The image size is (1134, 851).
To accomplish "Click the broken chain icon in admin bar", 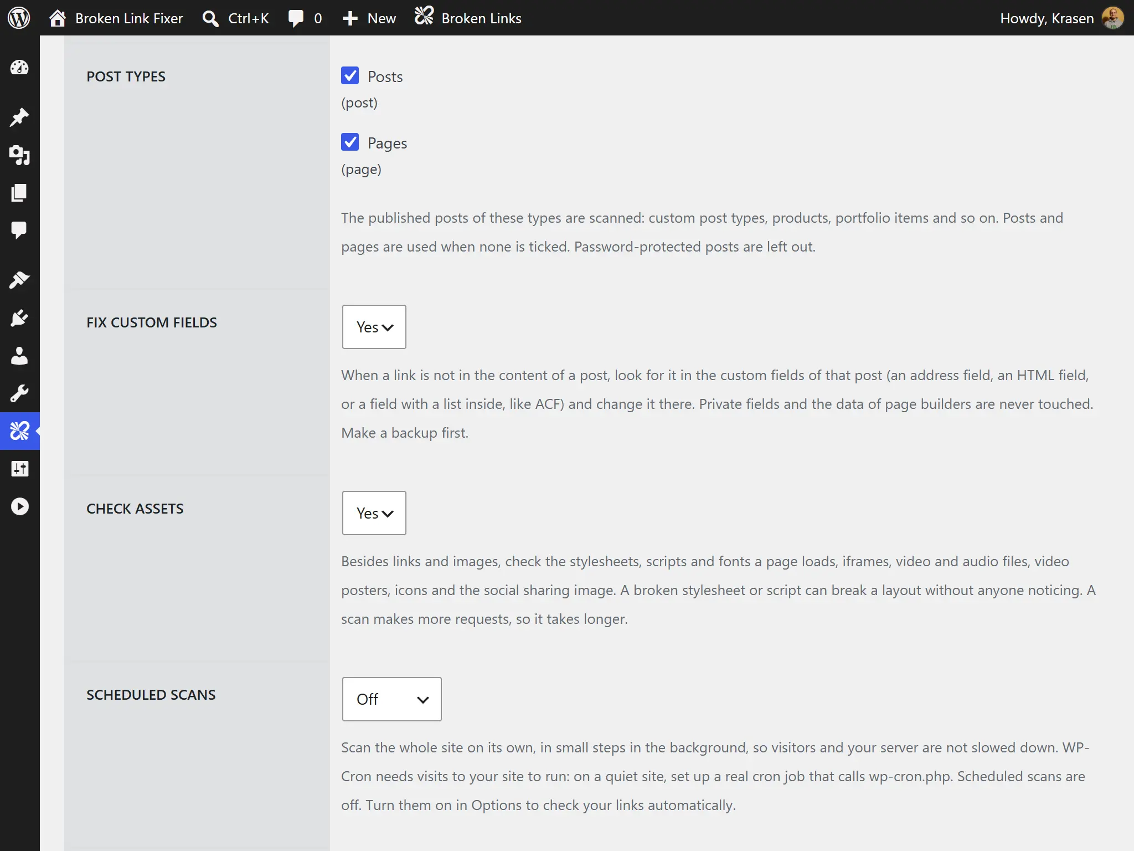I will [424, 16].
